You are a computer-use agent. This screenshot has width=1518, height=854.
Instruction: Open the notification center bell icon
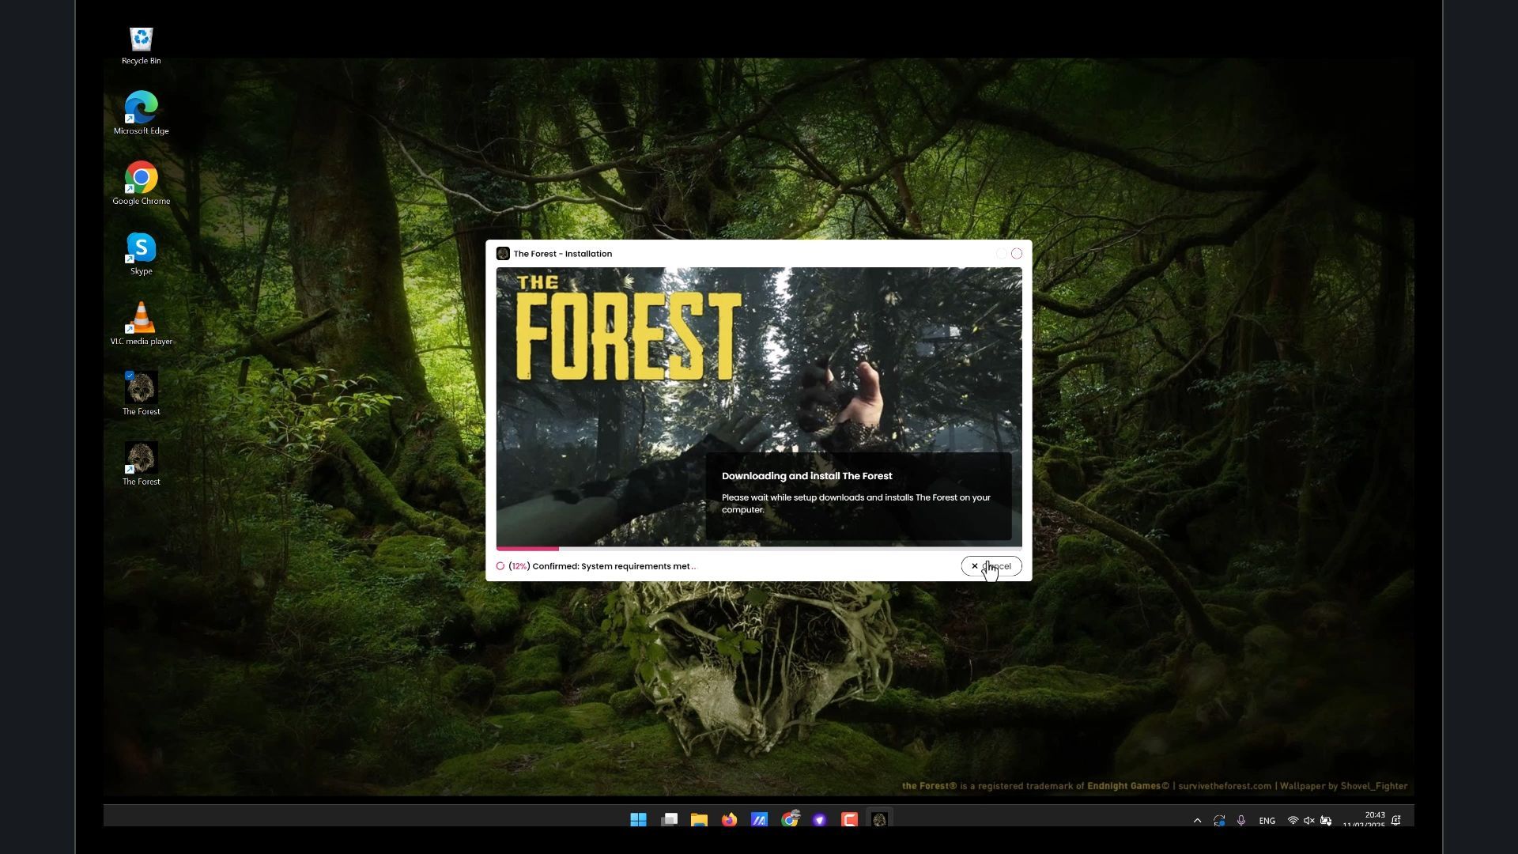(x=1397, y=821)
